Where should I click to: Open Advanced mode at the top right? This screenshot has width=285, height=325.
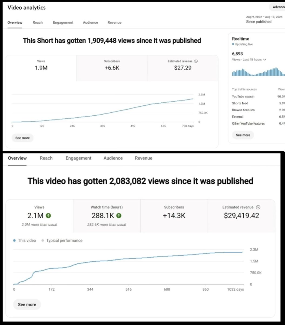[x=278, y=7]
